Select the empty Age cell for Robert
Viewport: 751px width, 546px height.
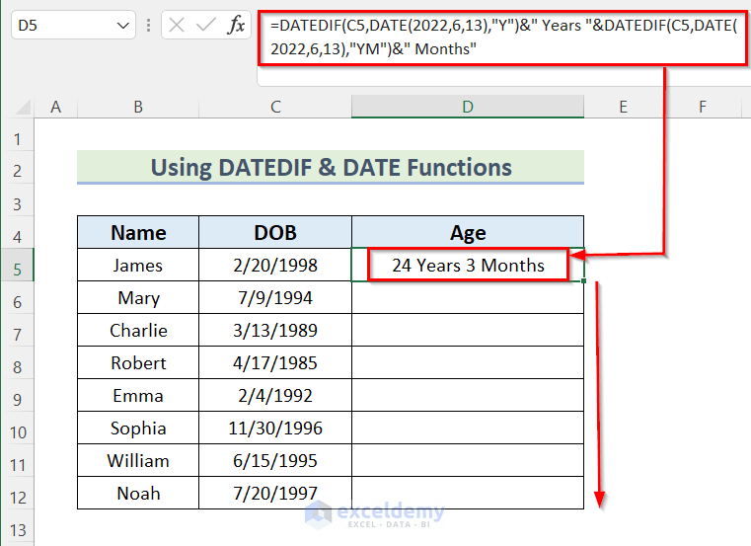coord(468,363)
